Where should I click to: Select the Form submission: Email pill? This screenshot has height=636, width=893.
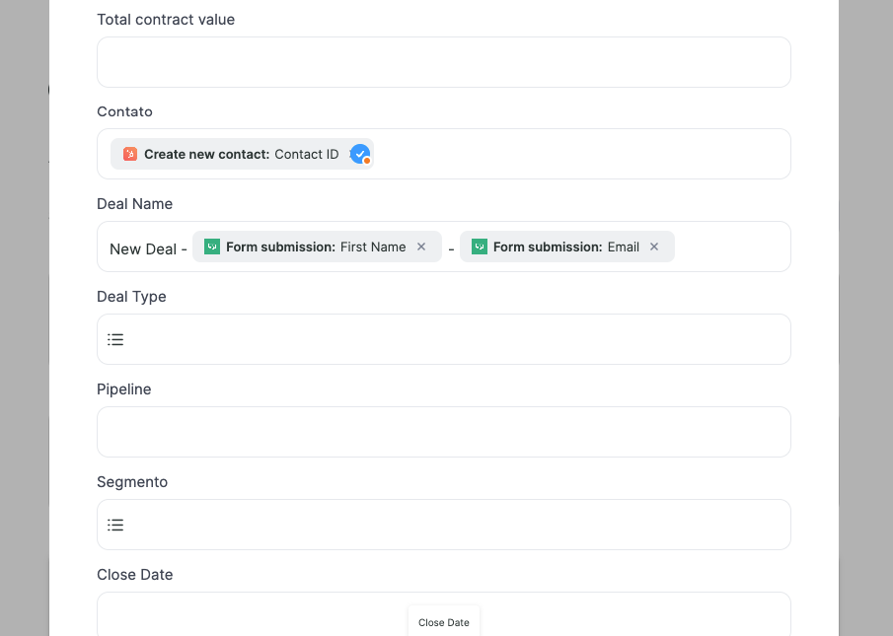(x=566, y=247)
